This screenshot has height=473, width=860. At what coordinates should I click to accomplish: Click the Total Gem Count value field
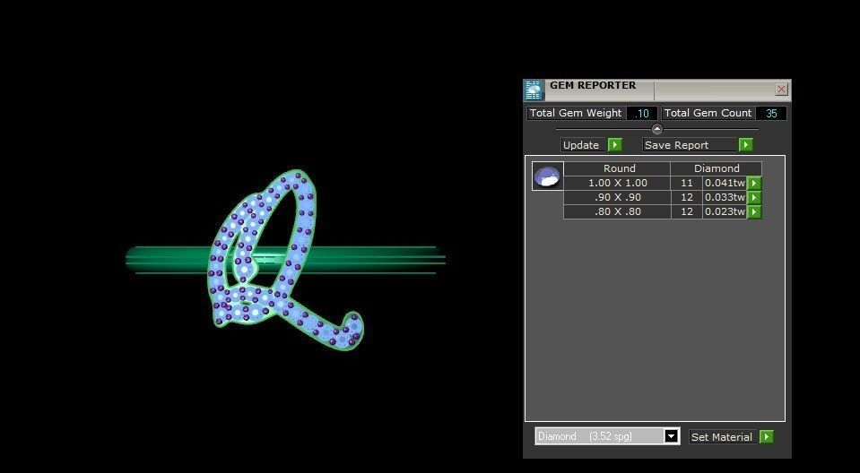pos(771,114)
